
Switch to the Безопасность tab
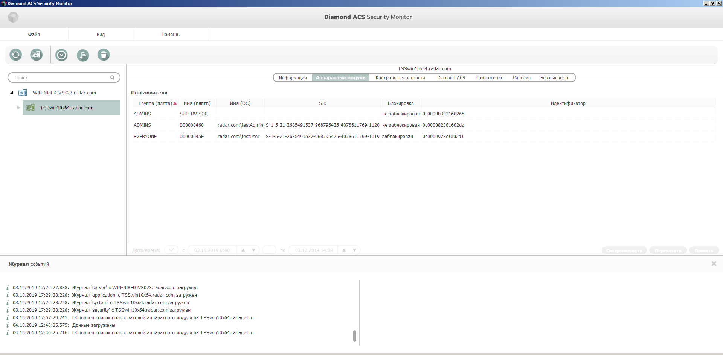tap(555, 78)
